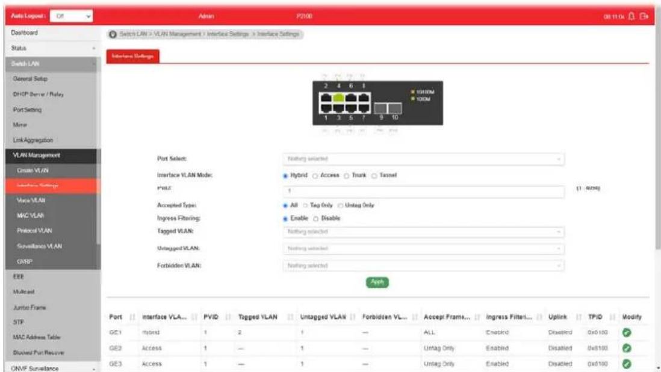Sort table by PVID column

tap(228, 317)
